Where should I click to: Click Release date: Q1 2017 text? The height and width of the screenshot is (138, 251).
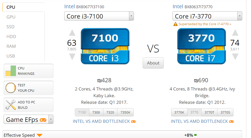(x=104, y=102)
